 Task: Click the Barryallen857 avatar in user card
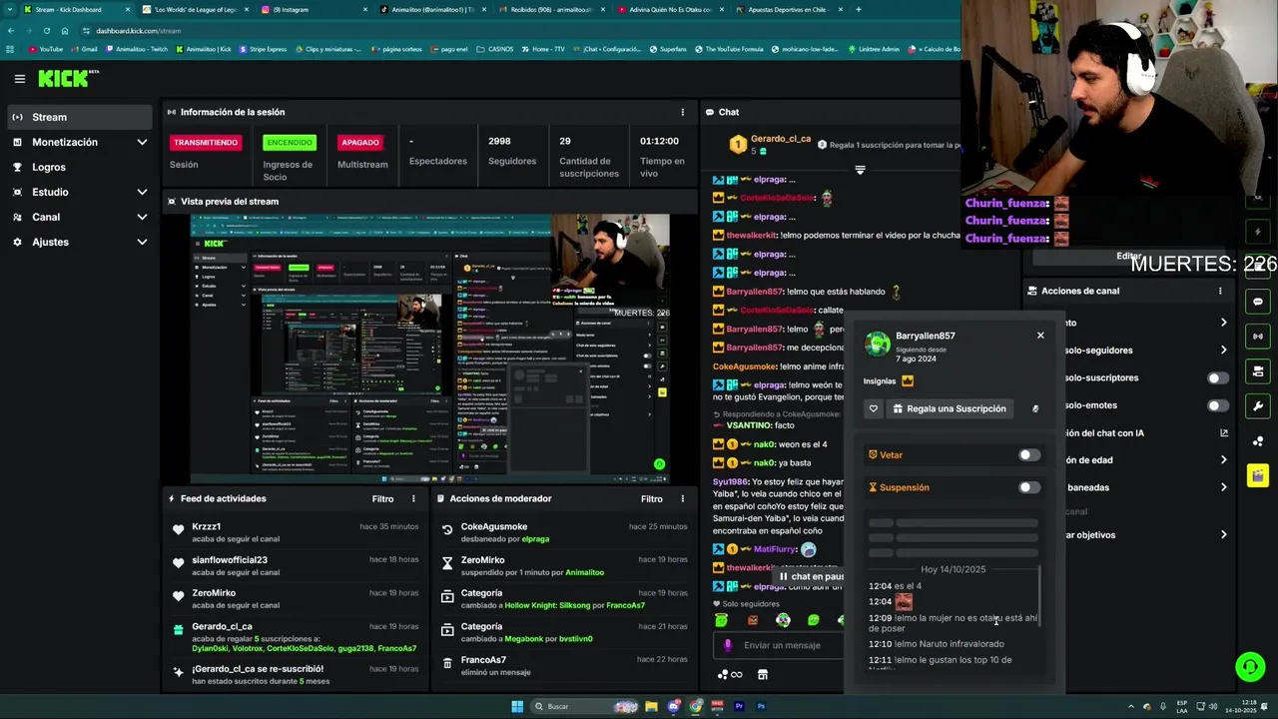[878, 344]
